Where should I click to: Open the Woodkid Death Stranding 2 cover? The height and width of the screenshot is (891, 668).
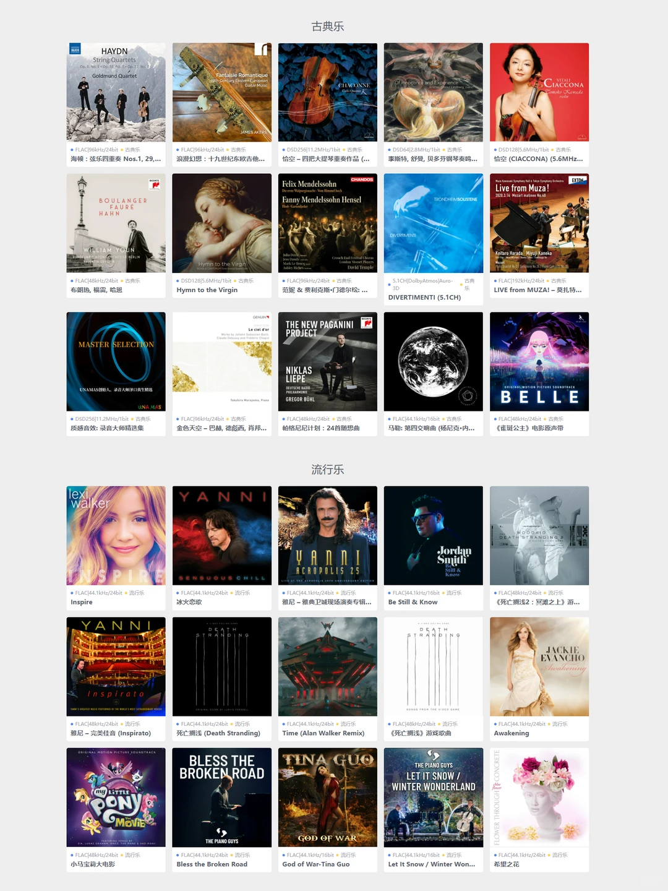[539, 535]
